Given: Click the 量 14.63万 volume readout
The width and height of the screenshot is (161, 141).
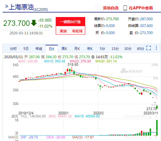Looking at the screenshot, I should (x=100, y=57).
